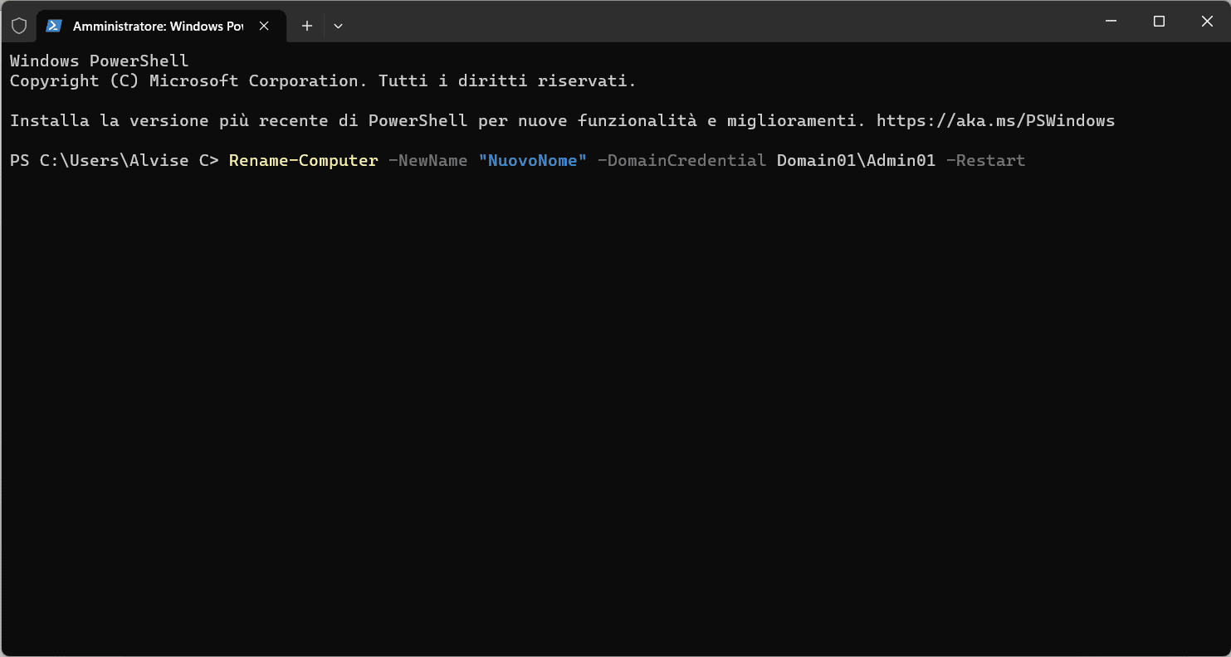Open a new tab with plus button
1231x657 pixels.
pos(307,26)
